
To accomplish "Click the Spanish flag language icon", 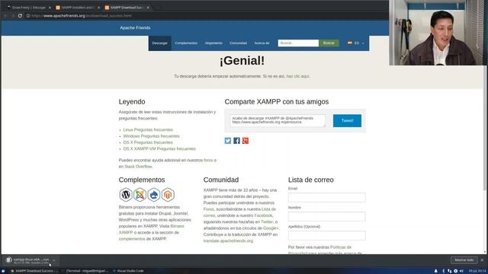I will [x=350, y=43].
